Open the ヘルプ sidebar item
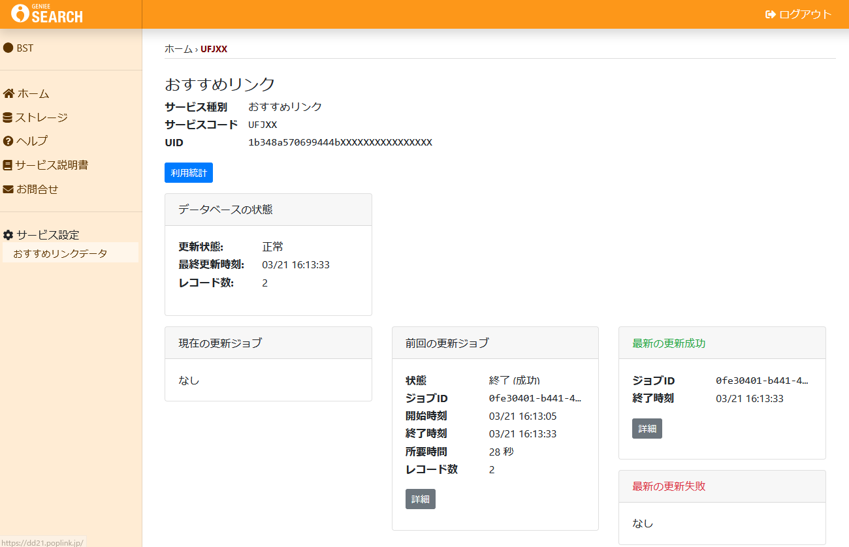The width and height of the screenshot is (849, 547). pyautogui.click(x=26, y=141)
